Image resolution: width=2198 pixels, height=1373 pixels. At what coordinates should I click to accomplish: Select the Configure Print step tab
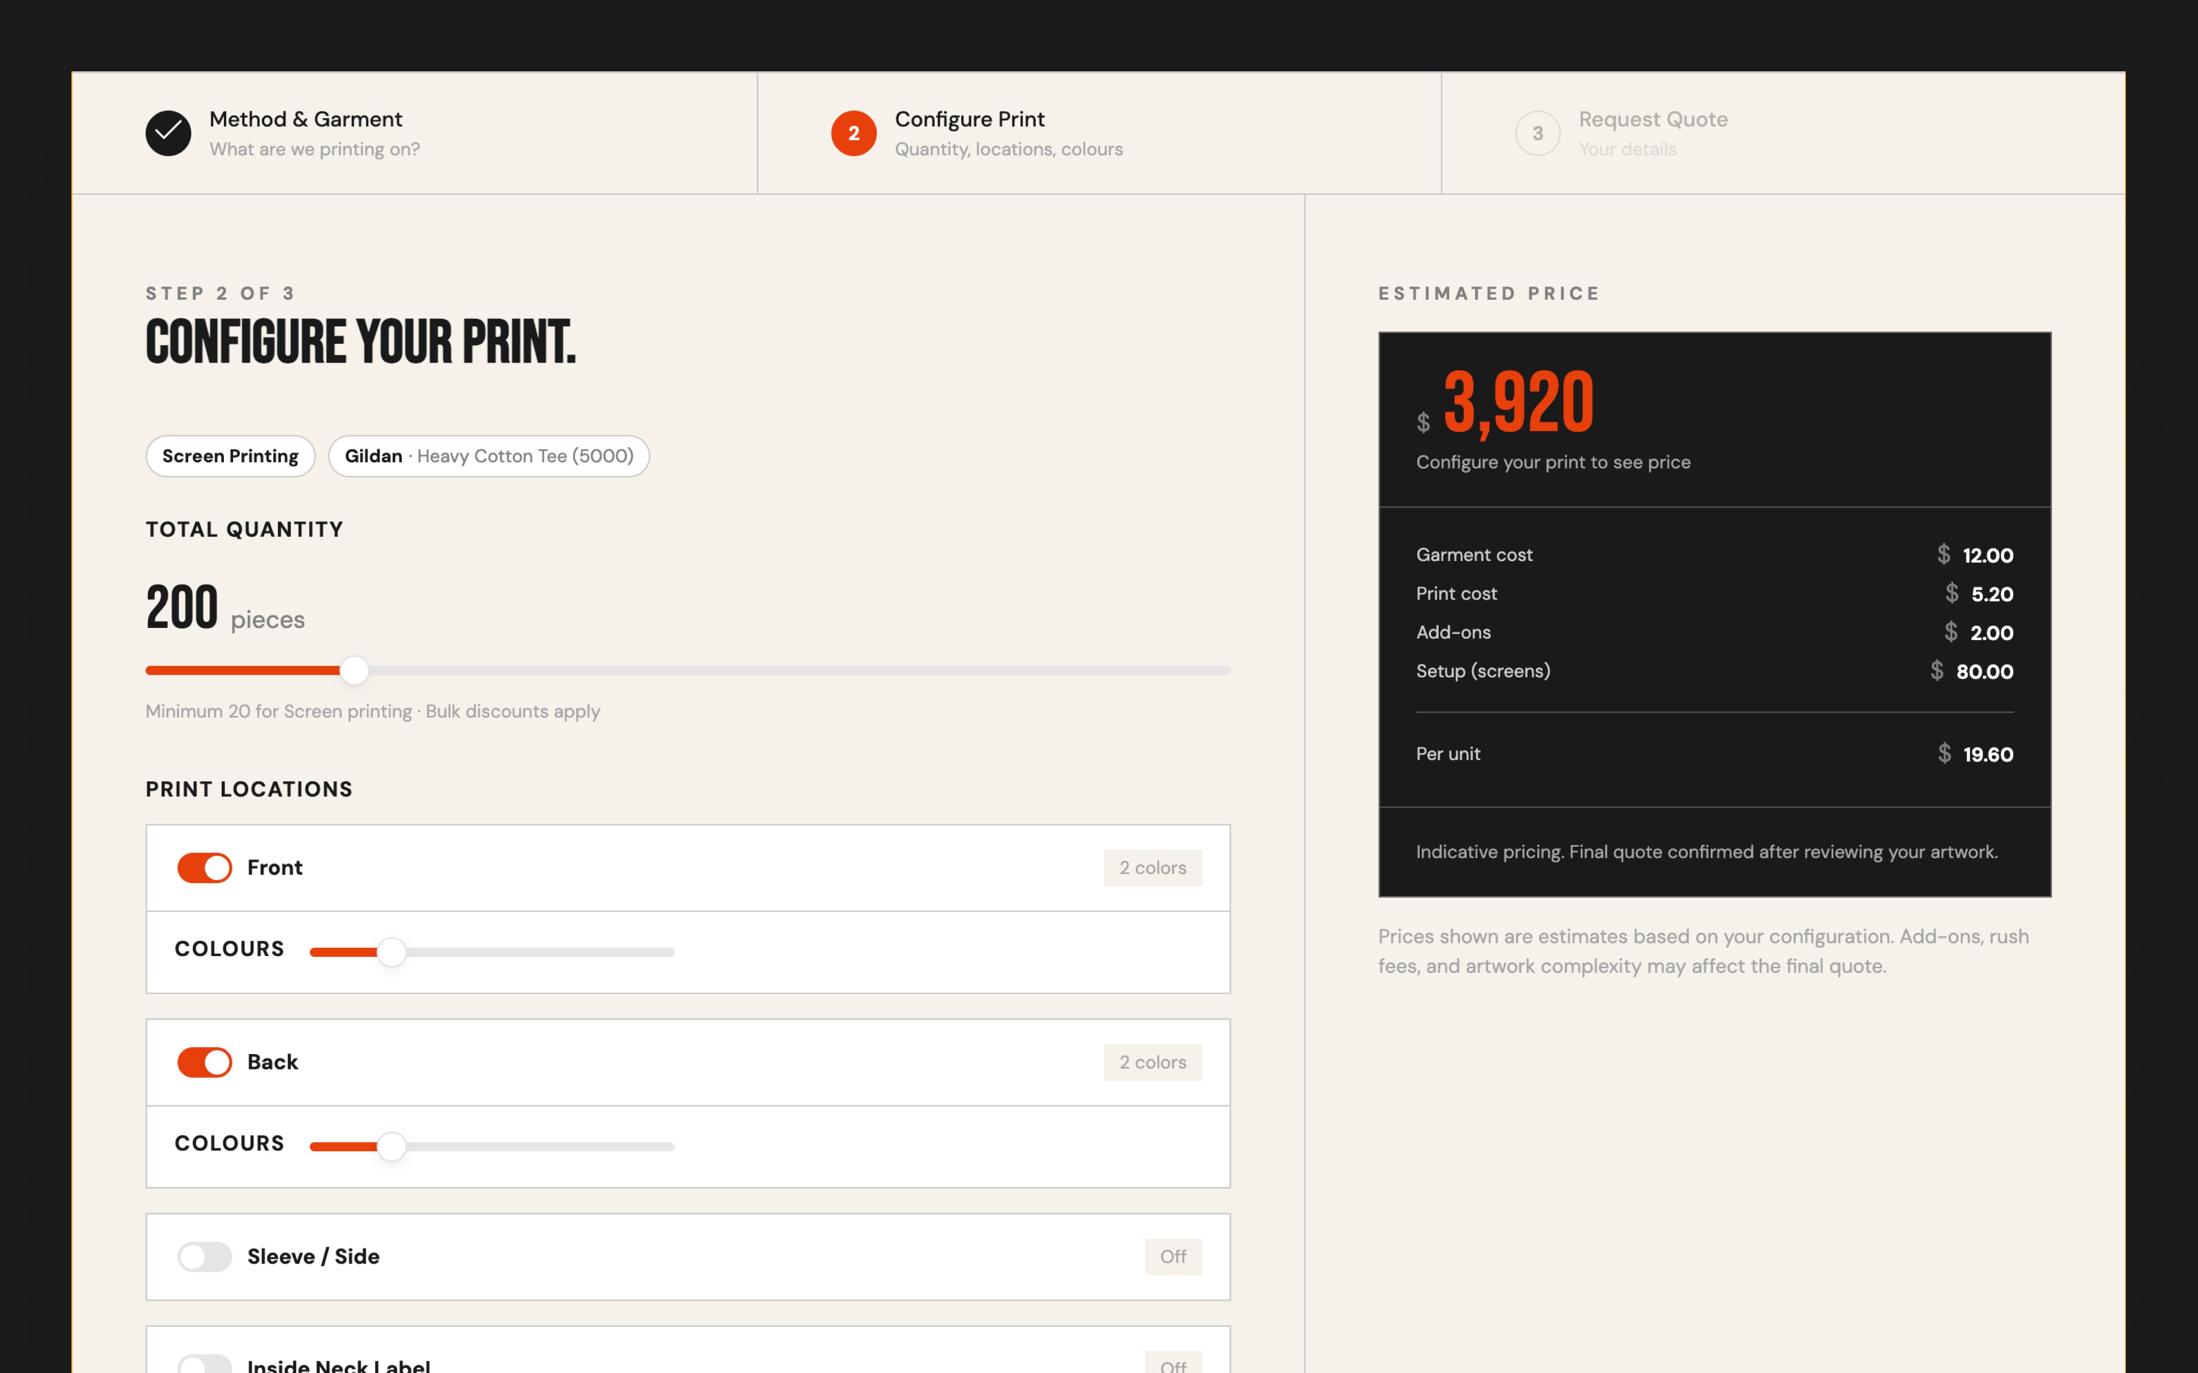tap(1099, 134)
